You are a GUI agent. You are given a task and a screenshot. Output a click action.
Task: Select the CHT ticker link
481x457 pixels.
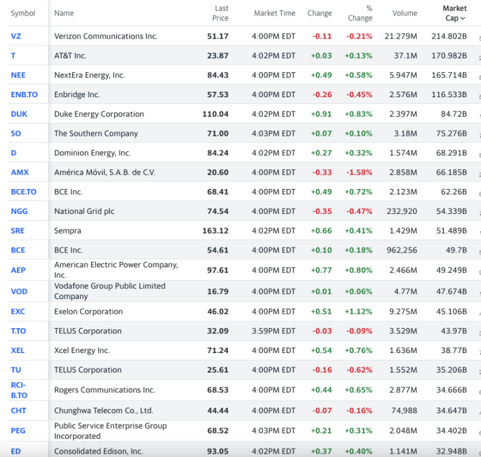[18, 410]
